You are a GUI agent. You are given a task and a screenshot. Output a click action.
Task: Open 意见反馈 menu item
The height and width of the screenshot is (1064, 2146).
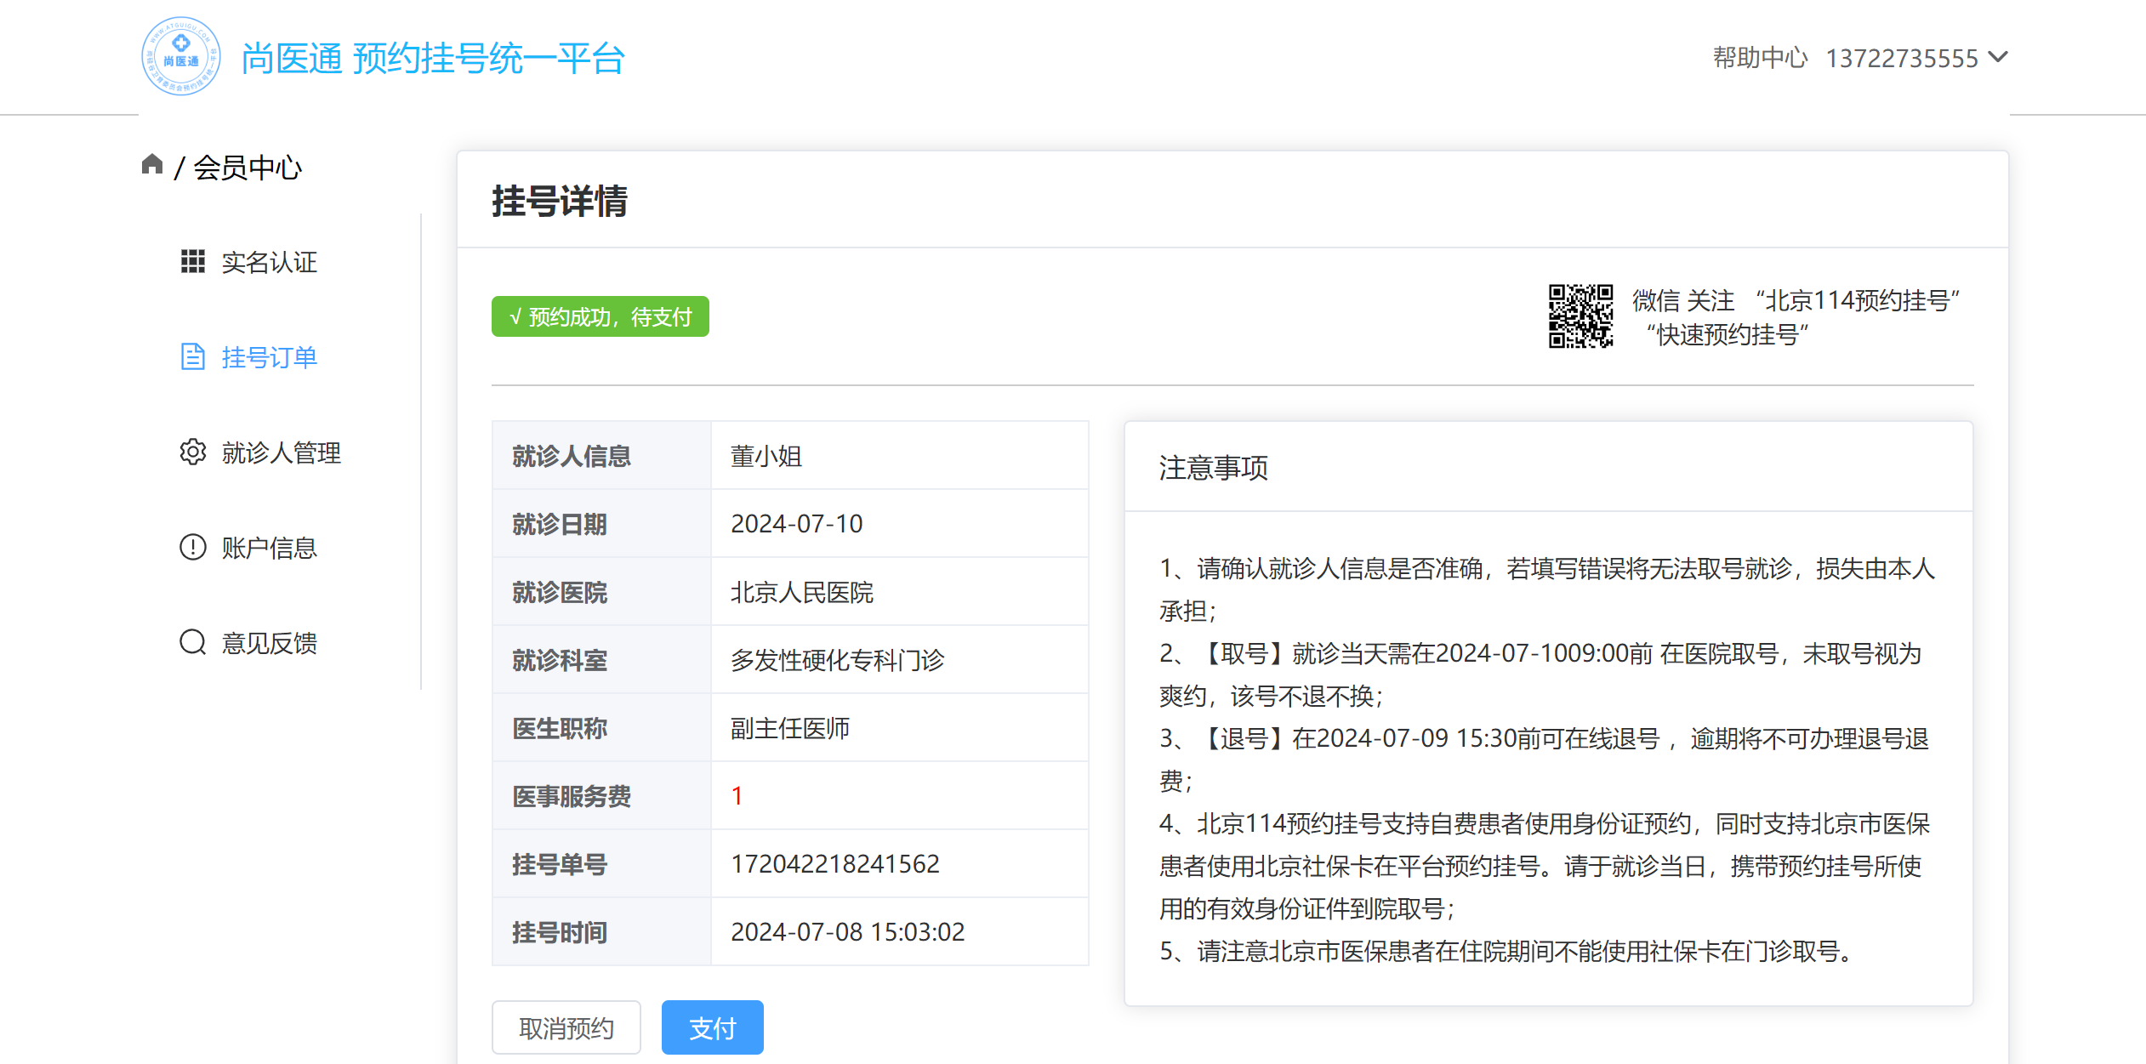[269, 643]
